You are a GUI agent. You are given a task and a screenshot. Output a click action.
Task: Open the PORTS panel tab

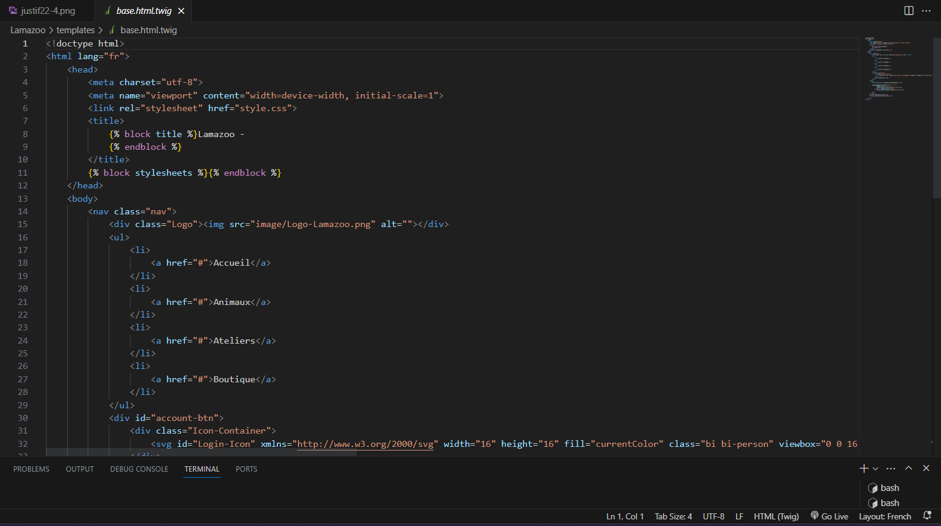tap(246, 469)
